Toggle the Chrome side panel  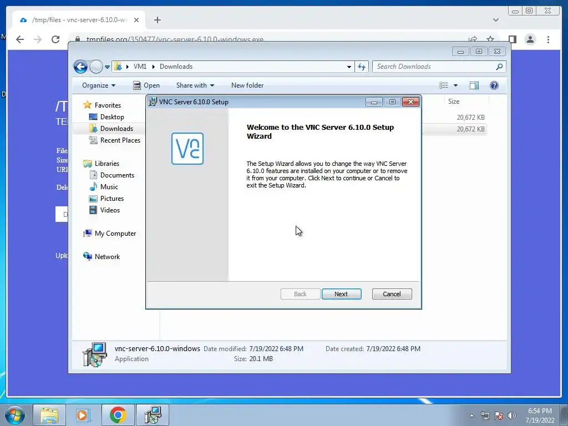point(512,39)
